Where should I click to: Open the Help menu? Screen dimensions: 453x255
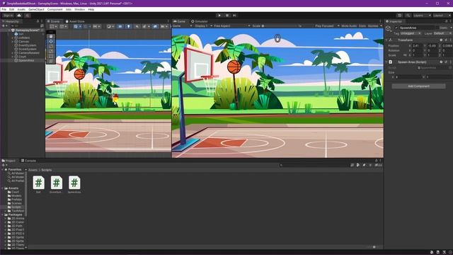[91, 9]
